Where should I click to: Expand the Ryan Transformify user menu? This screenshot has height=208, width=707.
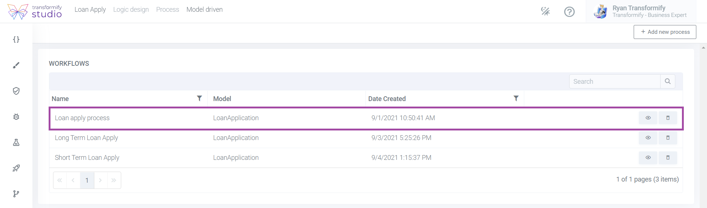tap(641, 11)
